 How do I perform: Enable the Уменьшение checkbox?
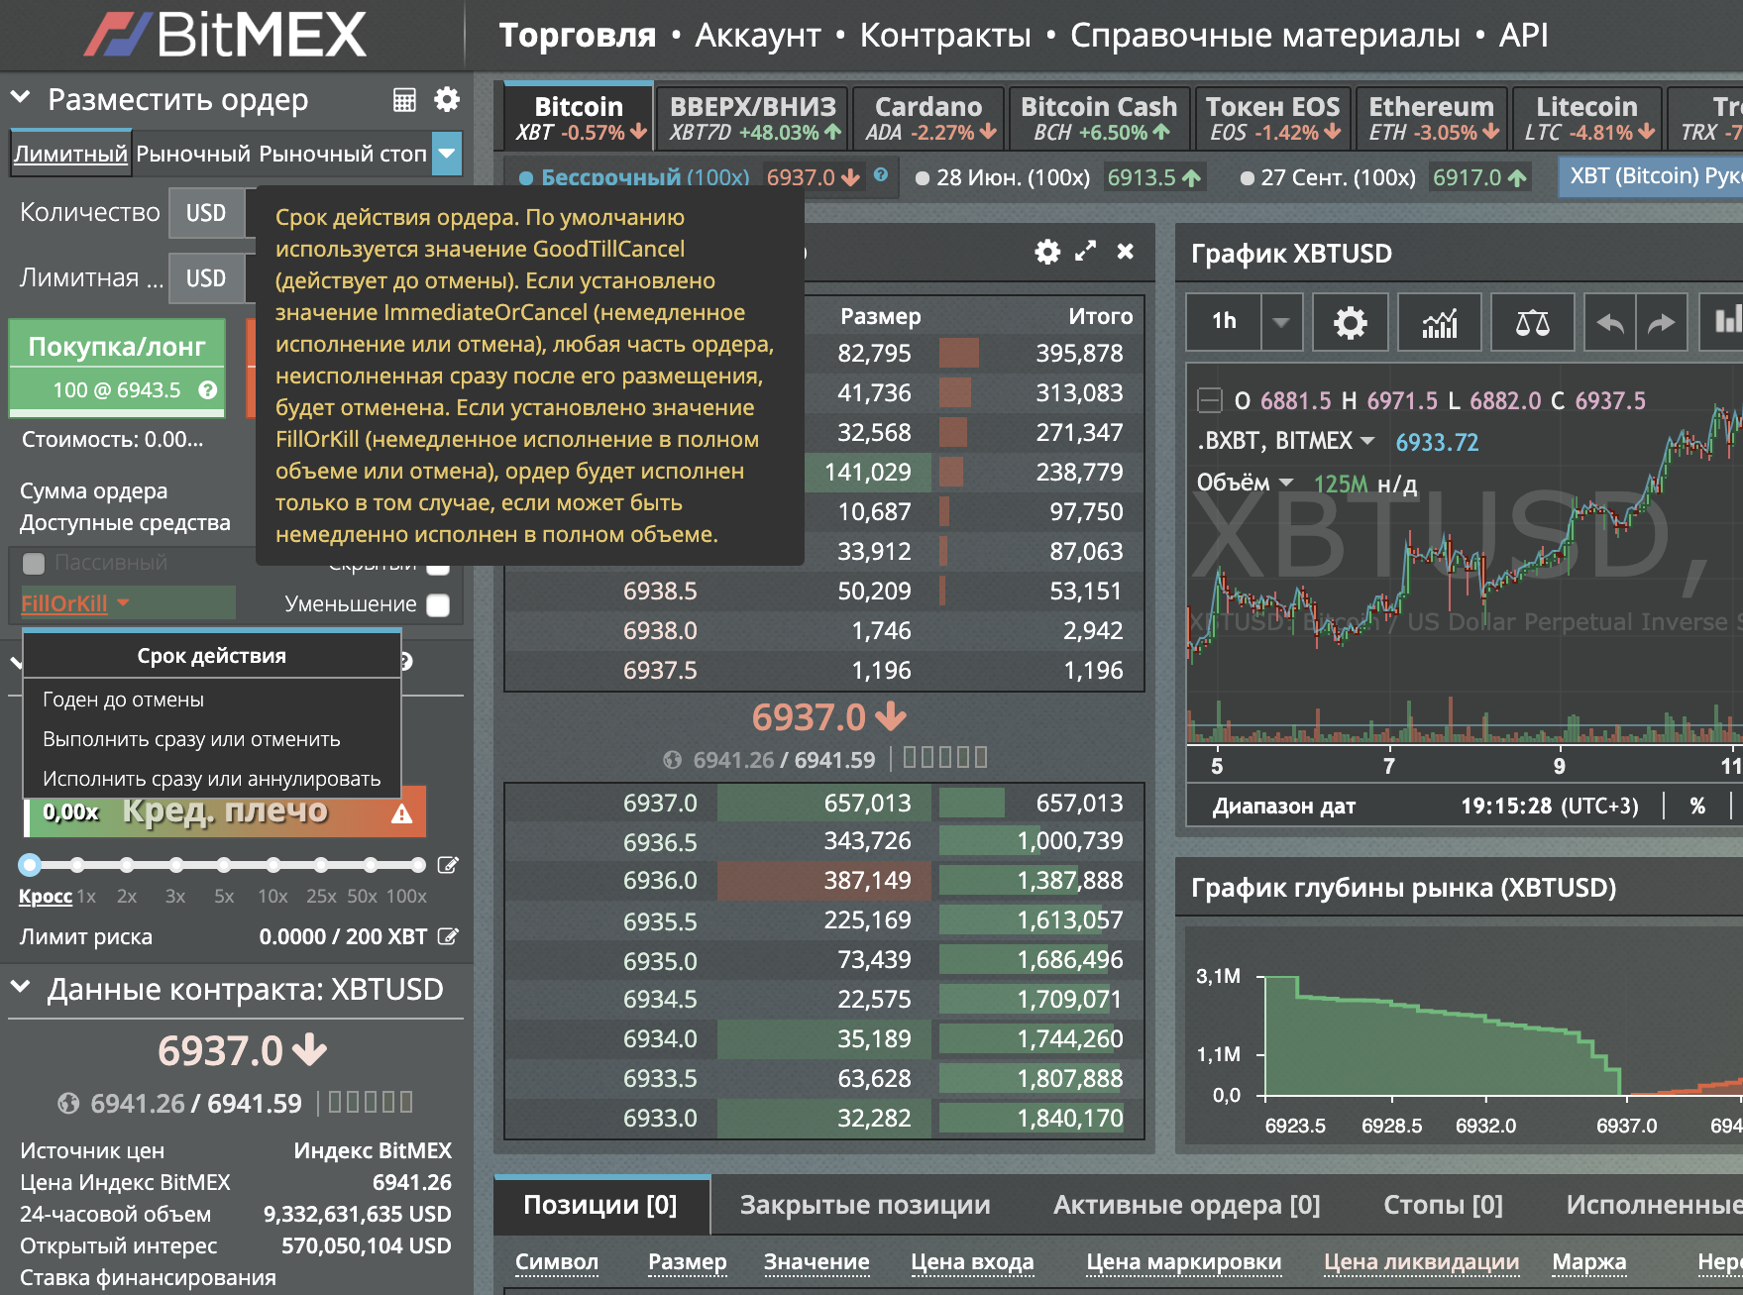tap(438, 604)
